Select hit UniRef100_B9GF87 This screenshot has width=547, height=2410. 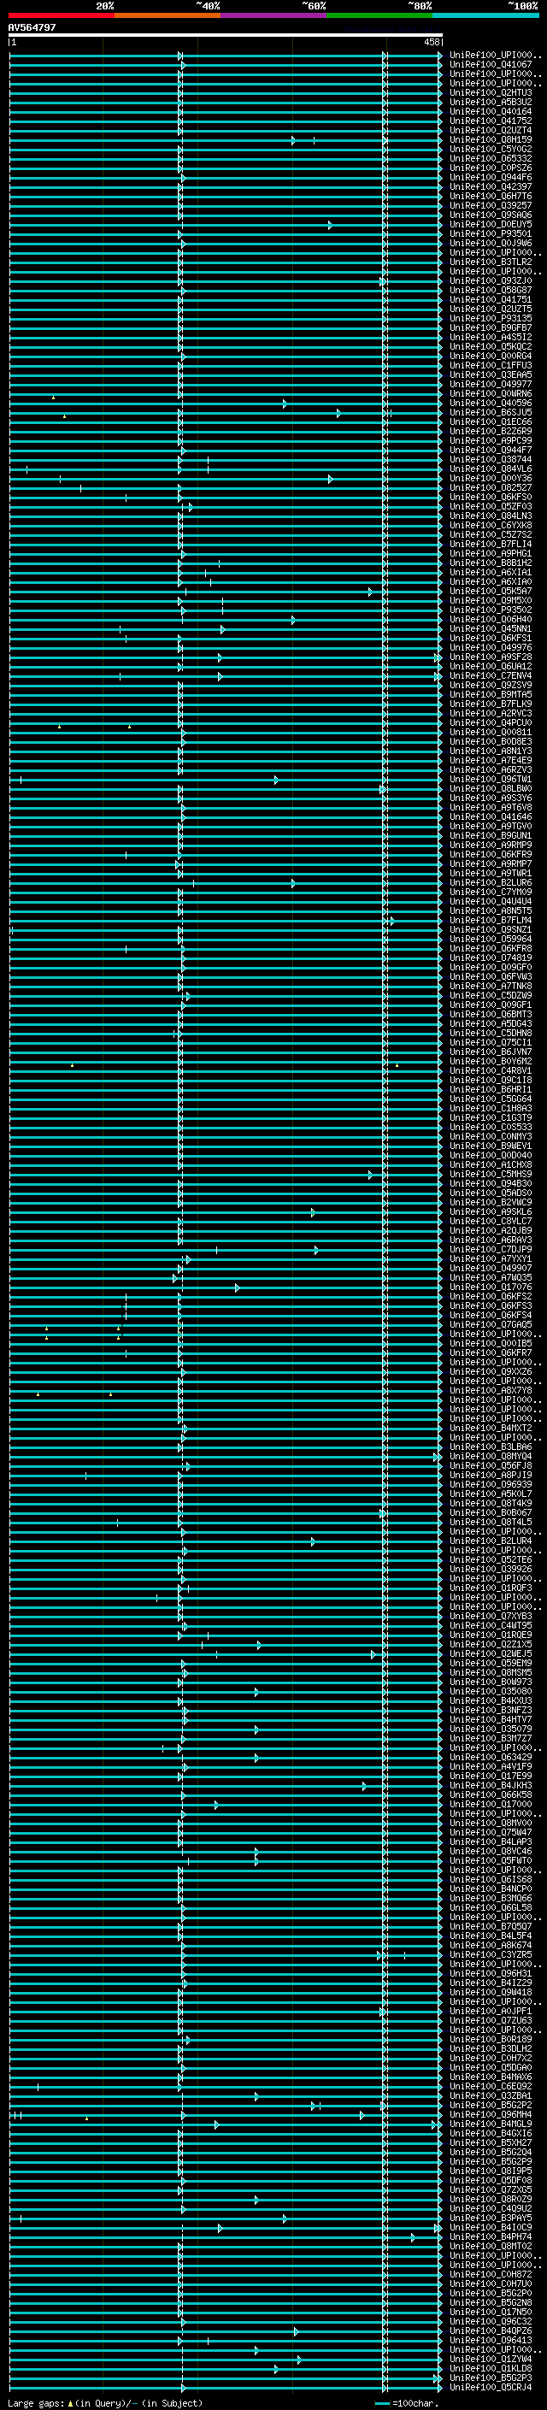click(x=491, y=327)
